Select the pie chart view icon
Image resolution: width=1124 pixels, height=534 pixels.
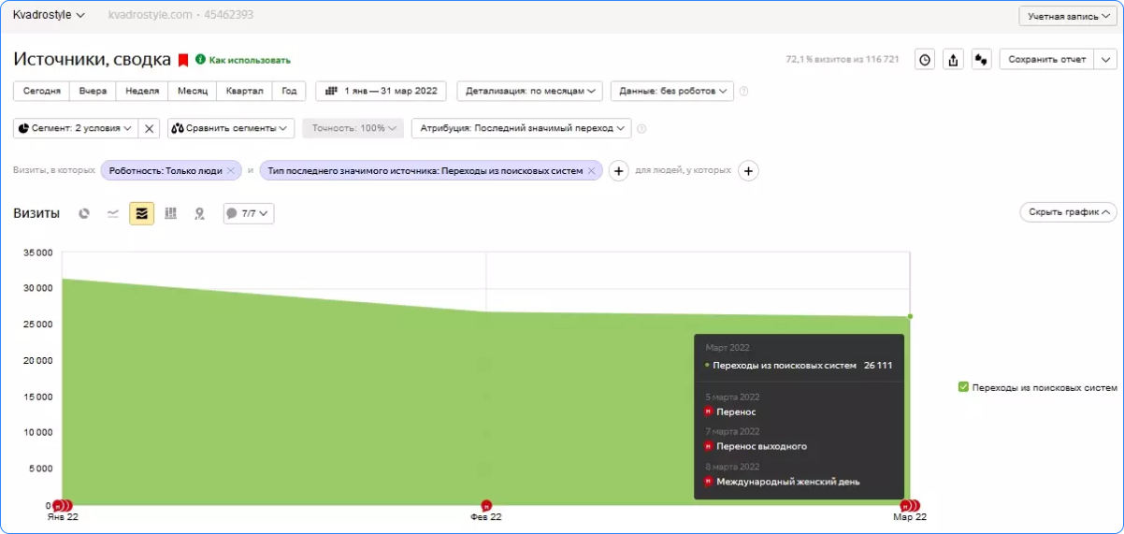click(x=84, y=213)
